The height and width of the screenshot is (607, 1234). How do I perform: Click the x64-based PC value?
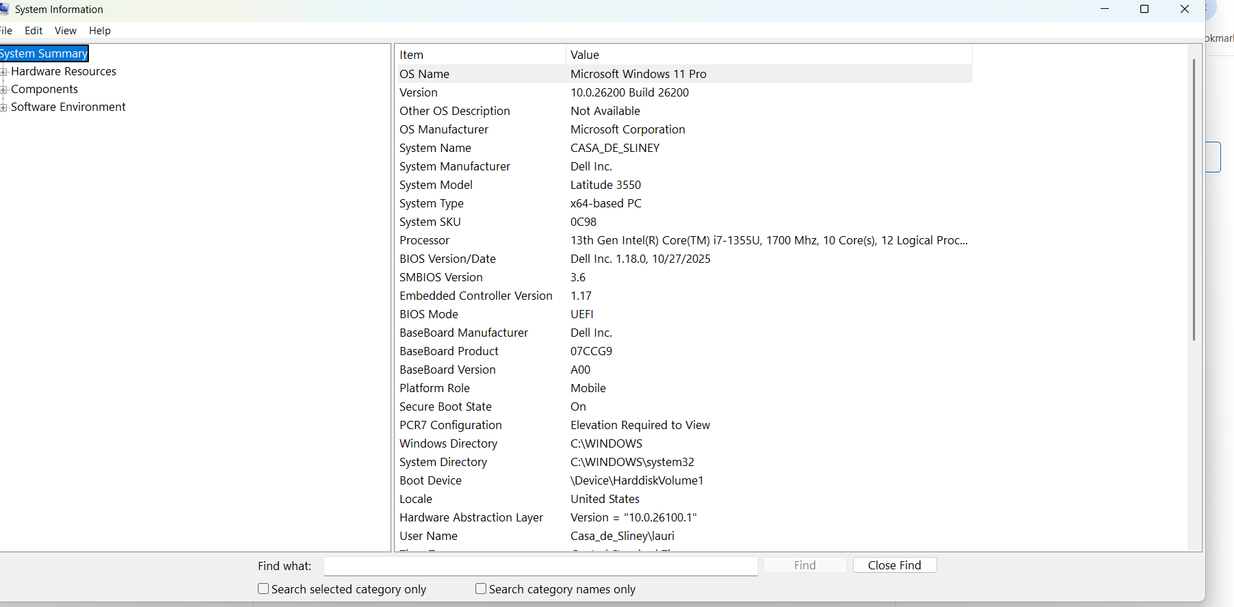(606, 203)
